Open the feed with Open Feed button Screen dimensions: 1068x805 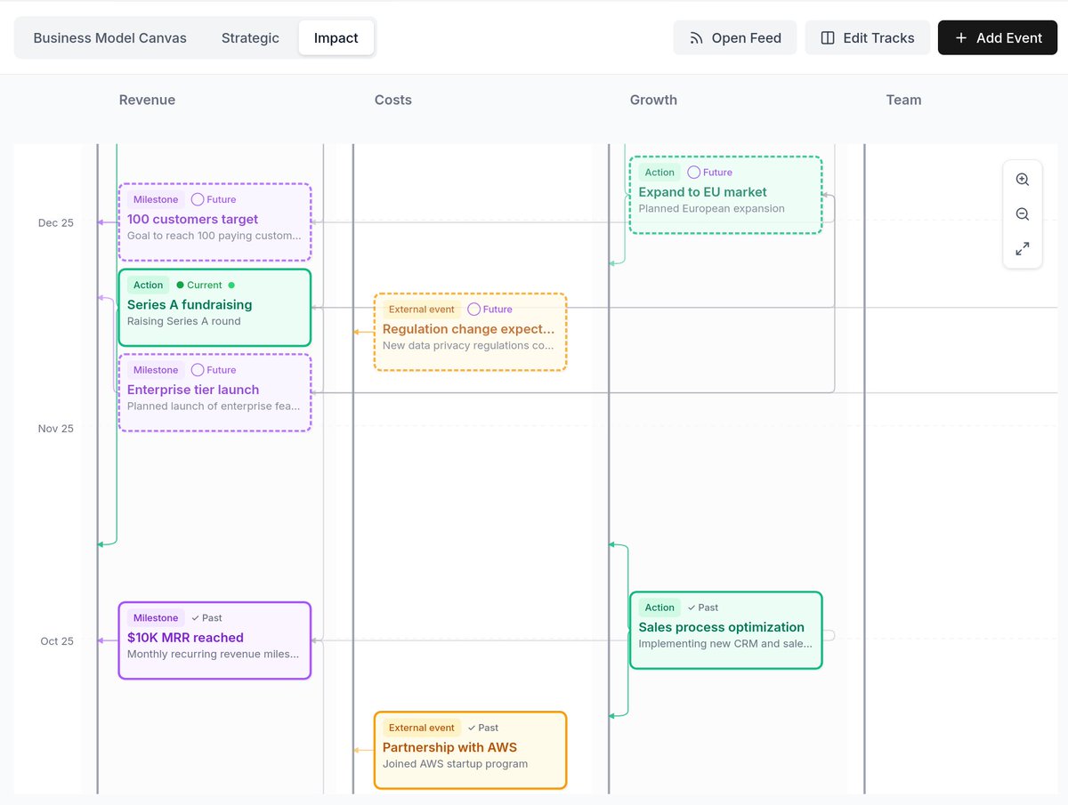tap(735, 38)
